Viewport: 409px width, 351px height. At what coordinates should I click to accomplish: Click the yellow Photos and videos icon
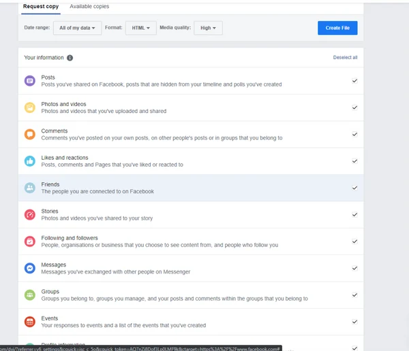coord(30,107)
